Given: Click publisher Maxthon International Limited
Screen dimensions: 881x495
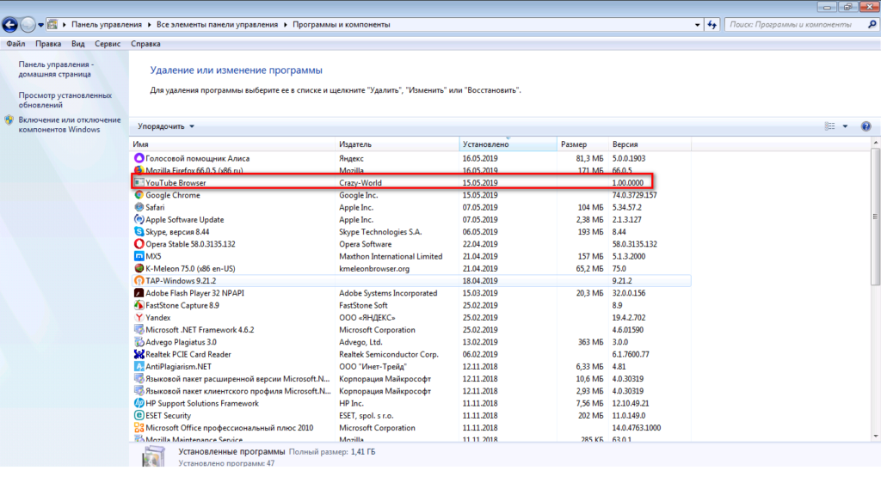Looking at the screenshot, I should click(x=391, y=256).
